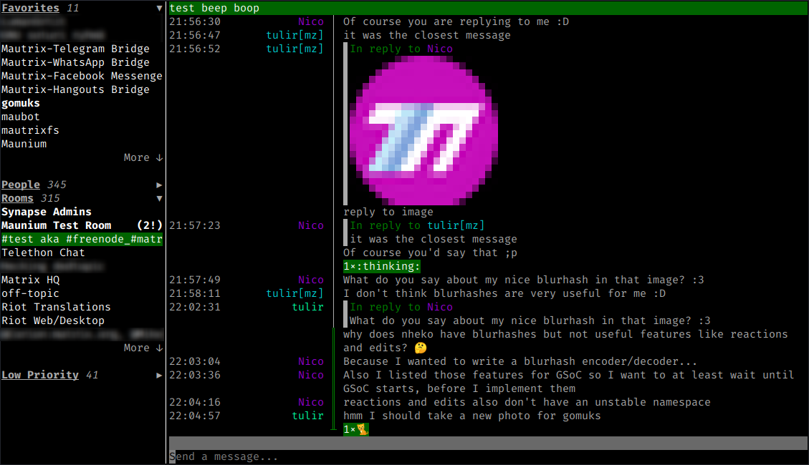This screenshot has width=809, height=465.
Task: Click timestamp 22:03:36
Action: click(195, 376)
